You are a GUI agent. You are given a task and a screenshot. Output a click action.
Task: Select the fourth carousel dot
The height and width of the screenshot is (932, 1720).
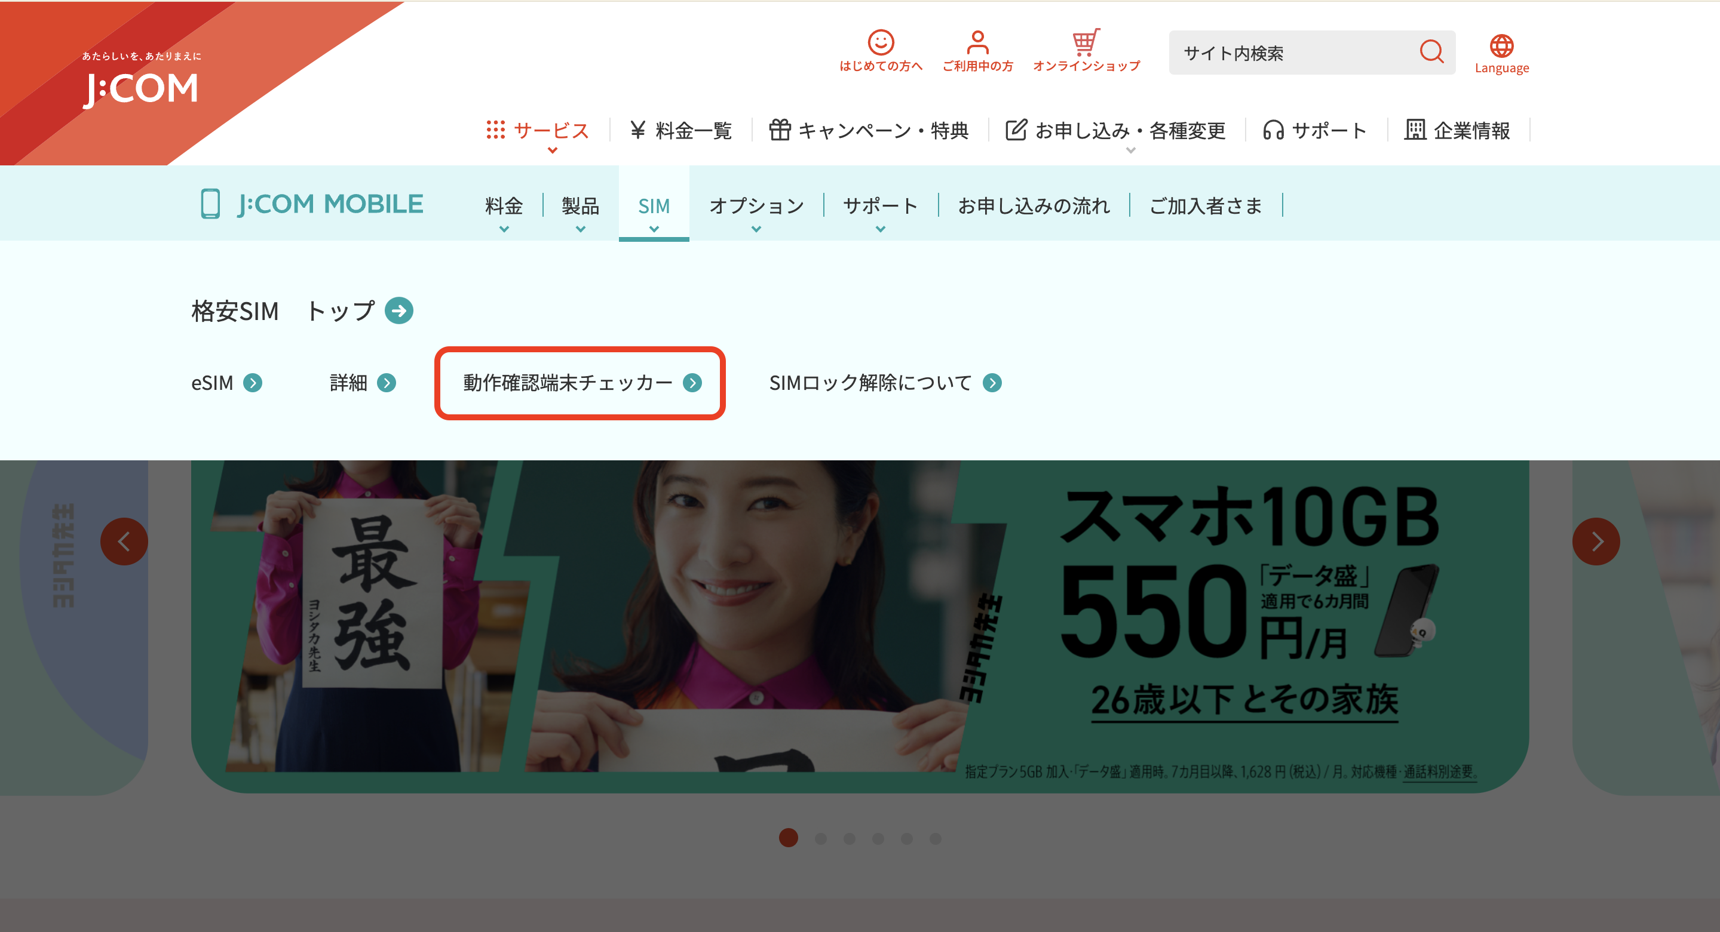878,839
